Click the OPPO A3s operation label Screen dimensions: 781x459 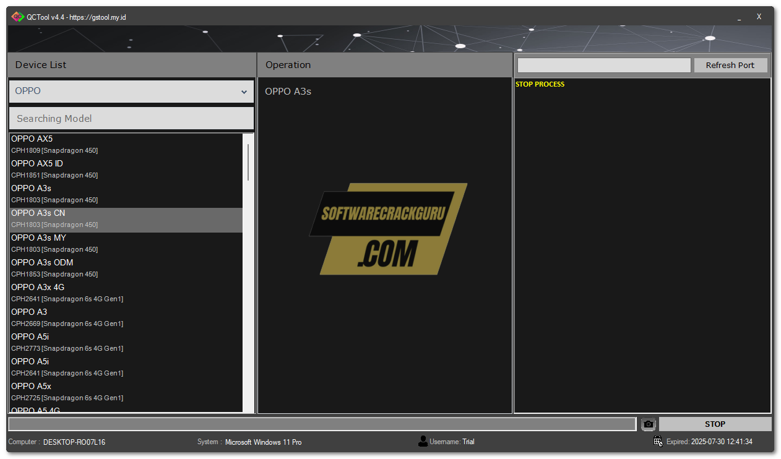[288, 92]
